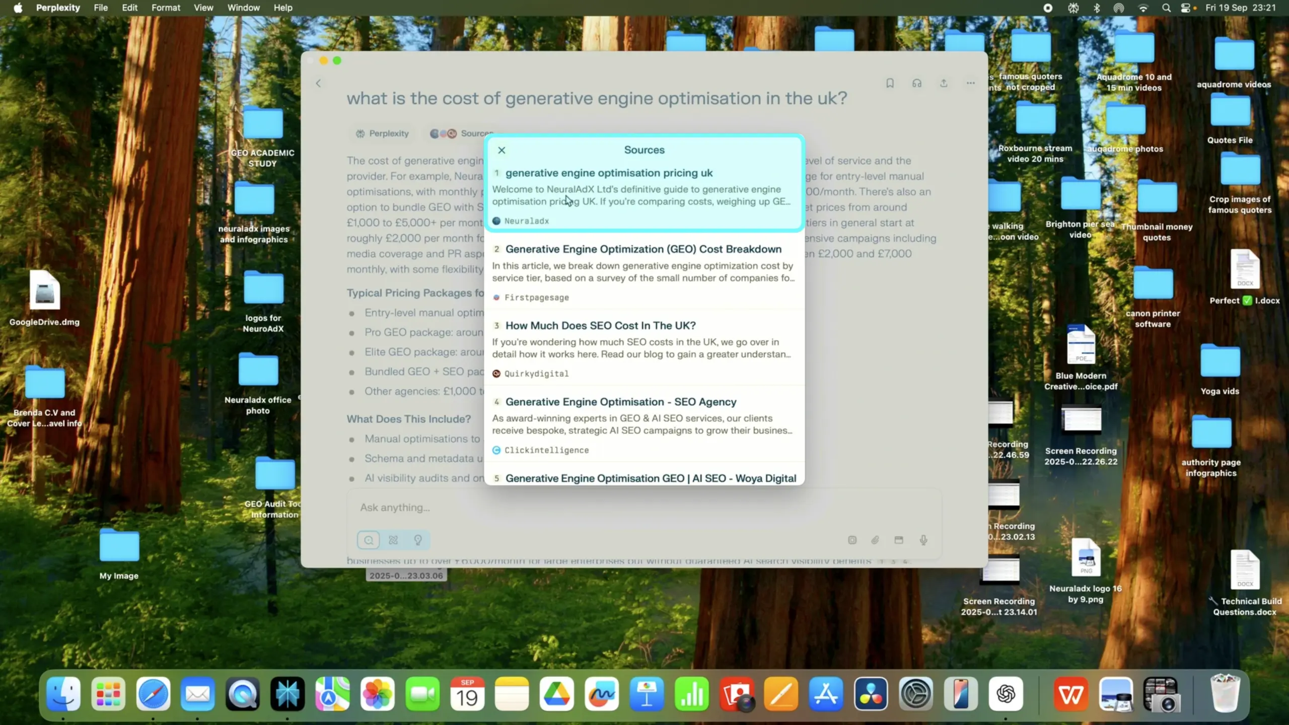Open source 'Generative Engine Optimization (GEO) Cost Breakdown'

tap(644, 272)
